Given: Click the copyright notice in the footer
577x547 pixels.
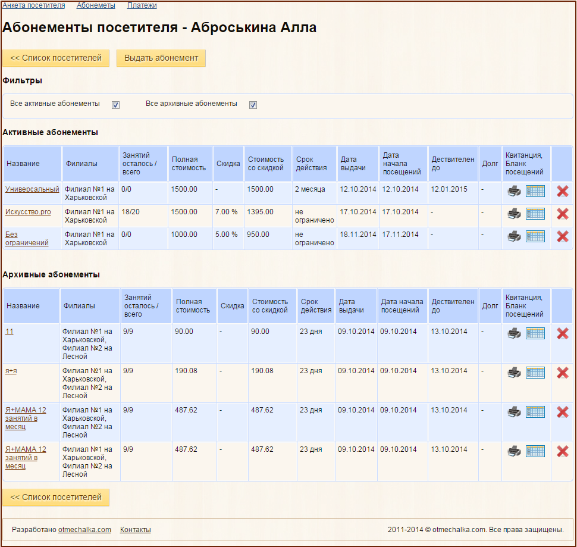Looking at the screenshot, I should click(476, 530).
